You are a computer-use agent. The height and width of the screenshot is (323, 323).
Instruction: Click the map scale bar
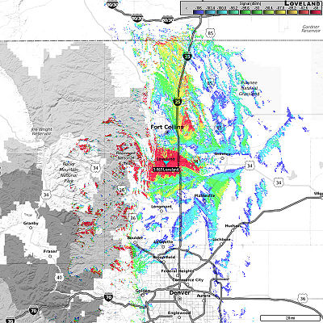pyautogui.click(x=290, y=318)
